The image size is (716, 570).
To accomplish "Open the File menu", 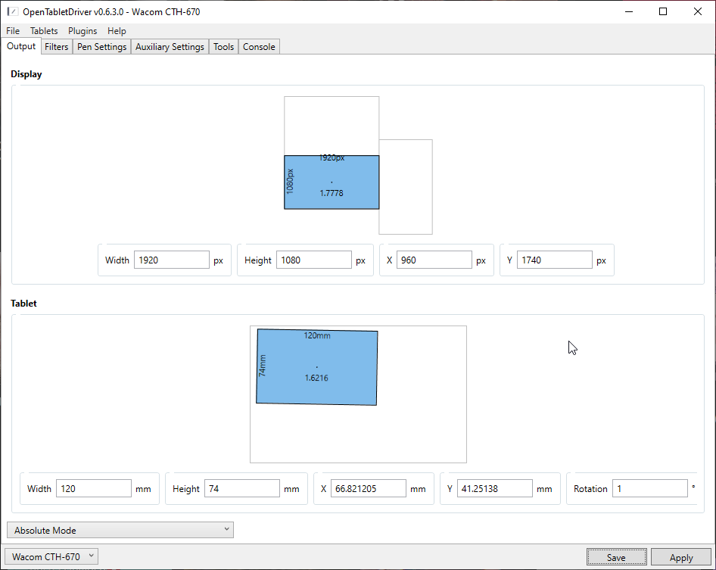I will [13, 31].
